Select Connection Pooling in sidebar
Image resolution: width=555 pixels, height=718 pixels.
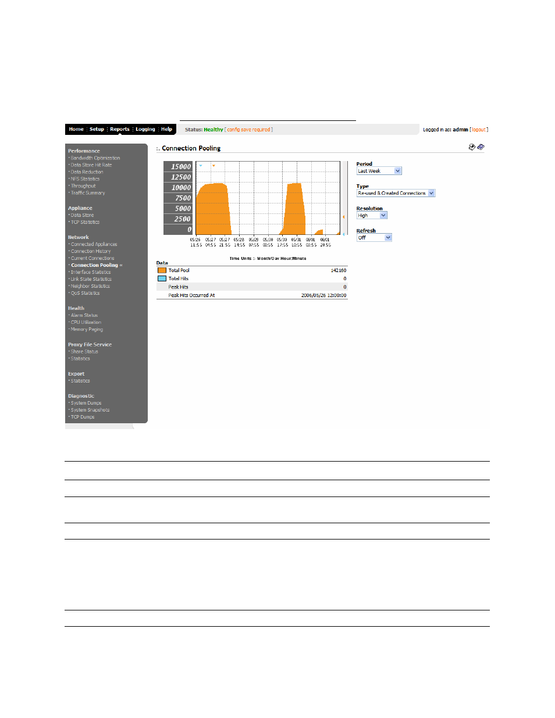point(95,265)
